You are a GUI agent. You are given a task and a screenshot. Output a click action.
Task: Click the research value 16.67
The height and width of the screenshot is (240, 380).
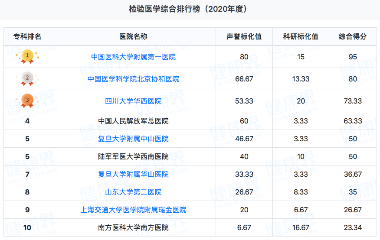pos(301,227)
